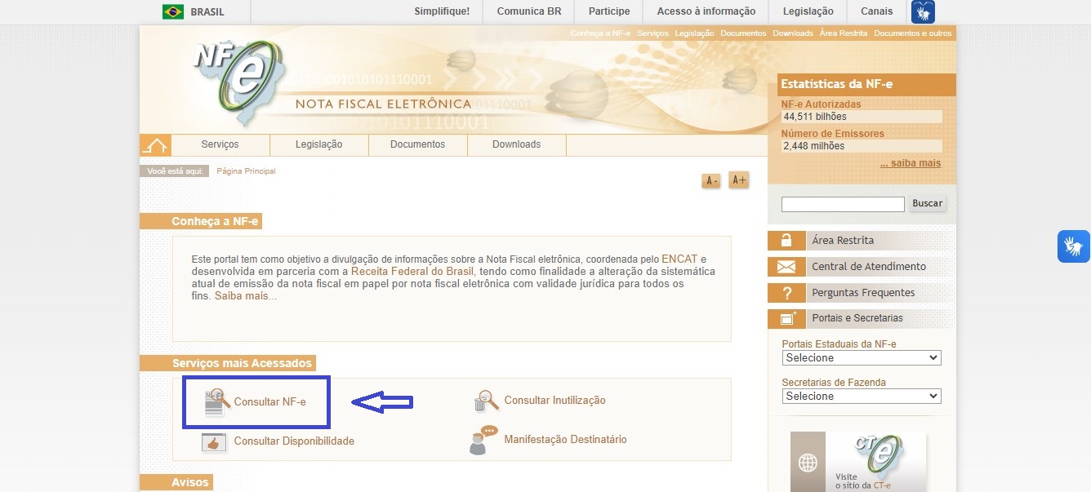Open the Legislação navigation menu

click(x=319, y=144)
